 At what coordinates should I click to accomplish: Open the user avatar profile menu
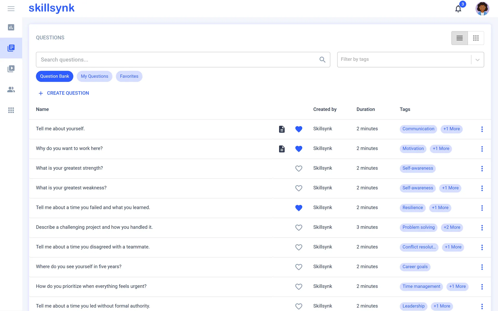pos(482,9)
